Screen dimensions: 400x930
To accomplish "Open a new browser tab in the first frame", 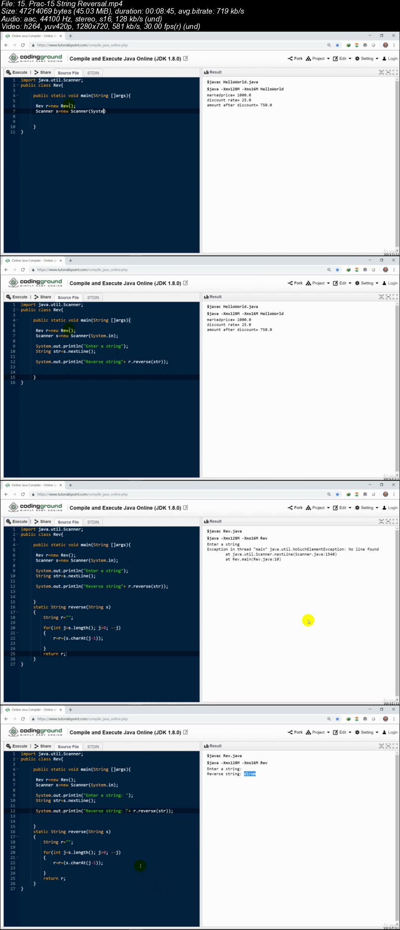I will 71,36.
